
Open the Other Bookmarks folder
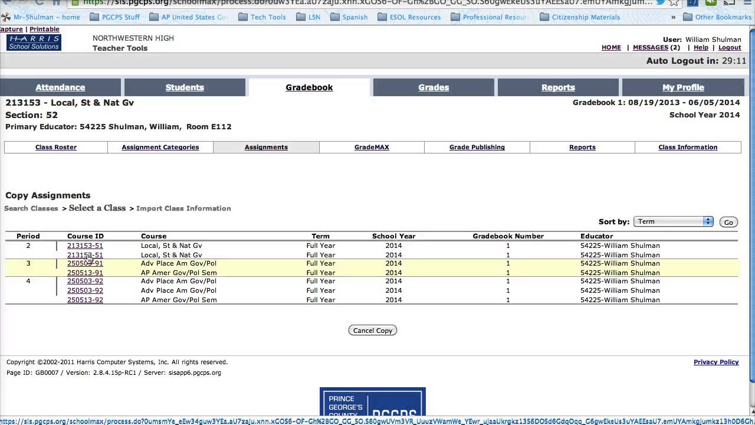click(717, 17)
